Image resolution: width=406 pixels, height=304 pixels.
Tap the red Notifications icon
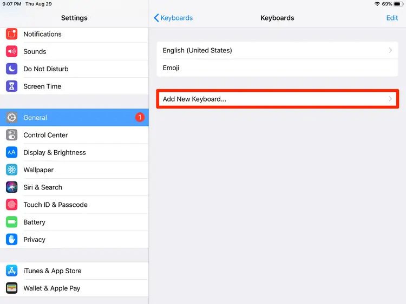(12, 34)
